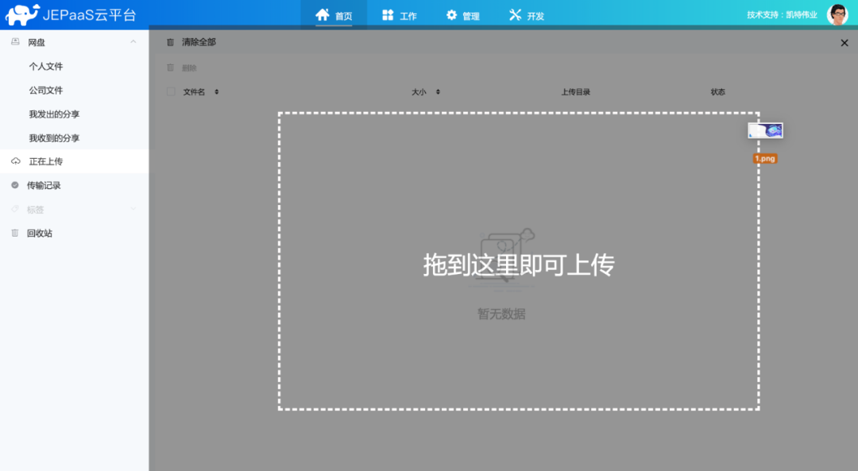Click the 正在上传 cloud upload icon
Viewport: 858px width, 471px height.
point(16,160)
